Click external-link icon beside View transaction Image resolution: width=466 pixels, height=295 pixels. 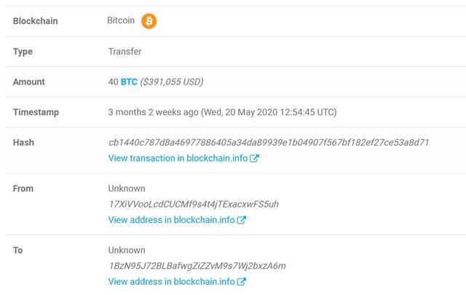tap(254, 158)
